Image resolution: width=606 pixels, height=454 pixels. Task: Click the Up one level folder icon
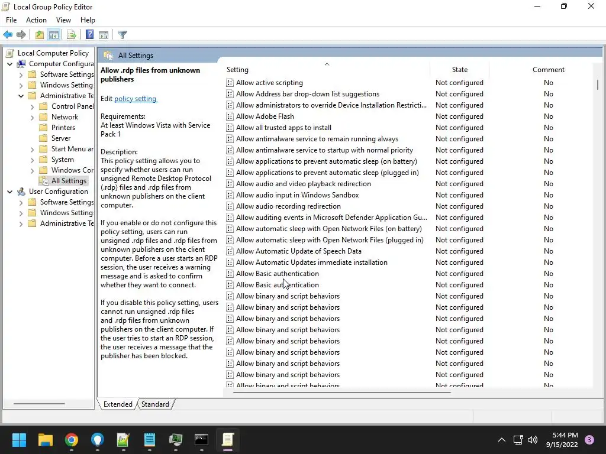(40, 35)
